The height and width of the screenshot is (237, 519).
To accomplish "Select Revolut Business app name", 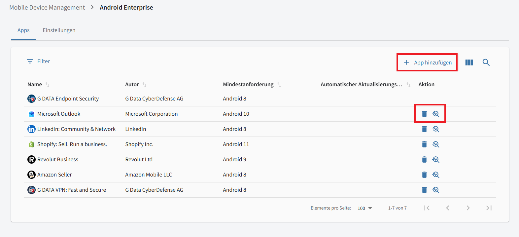I will click(x=58, y=160).
